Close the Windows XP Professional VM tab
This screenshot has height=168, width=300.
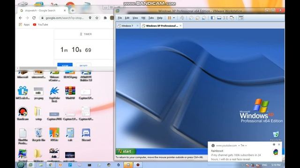(x=180, y=26)
